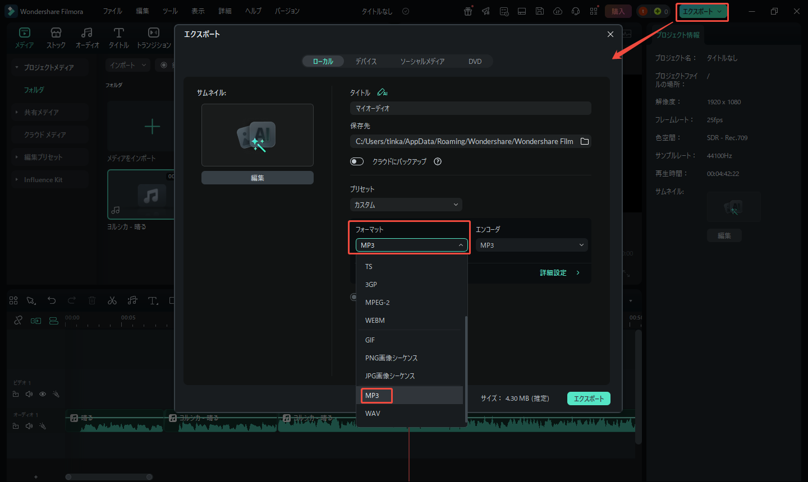Select GIF in the format list
The width and height of the screenshot is (808, 482).
(410, 340)
